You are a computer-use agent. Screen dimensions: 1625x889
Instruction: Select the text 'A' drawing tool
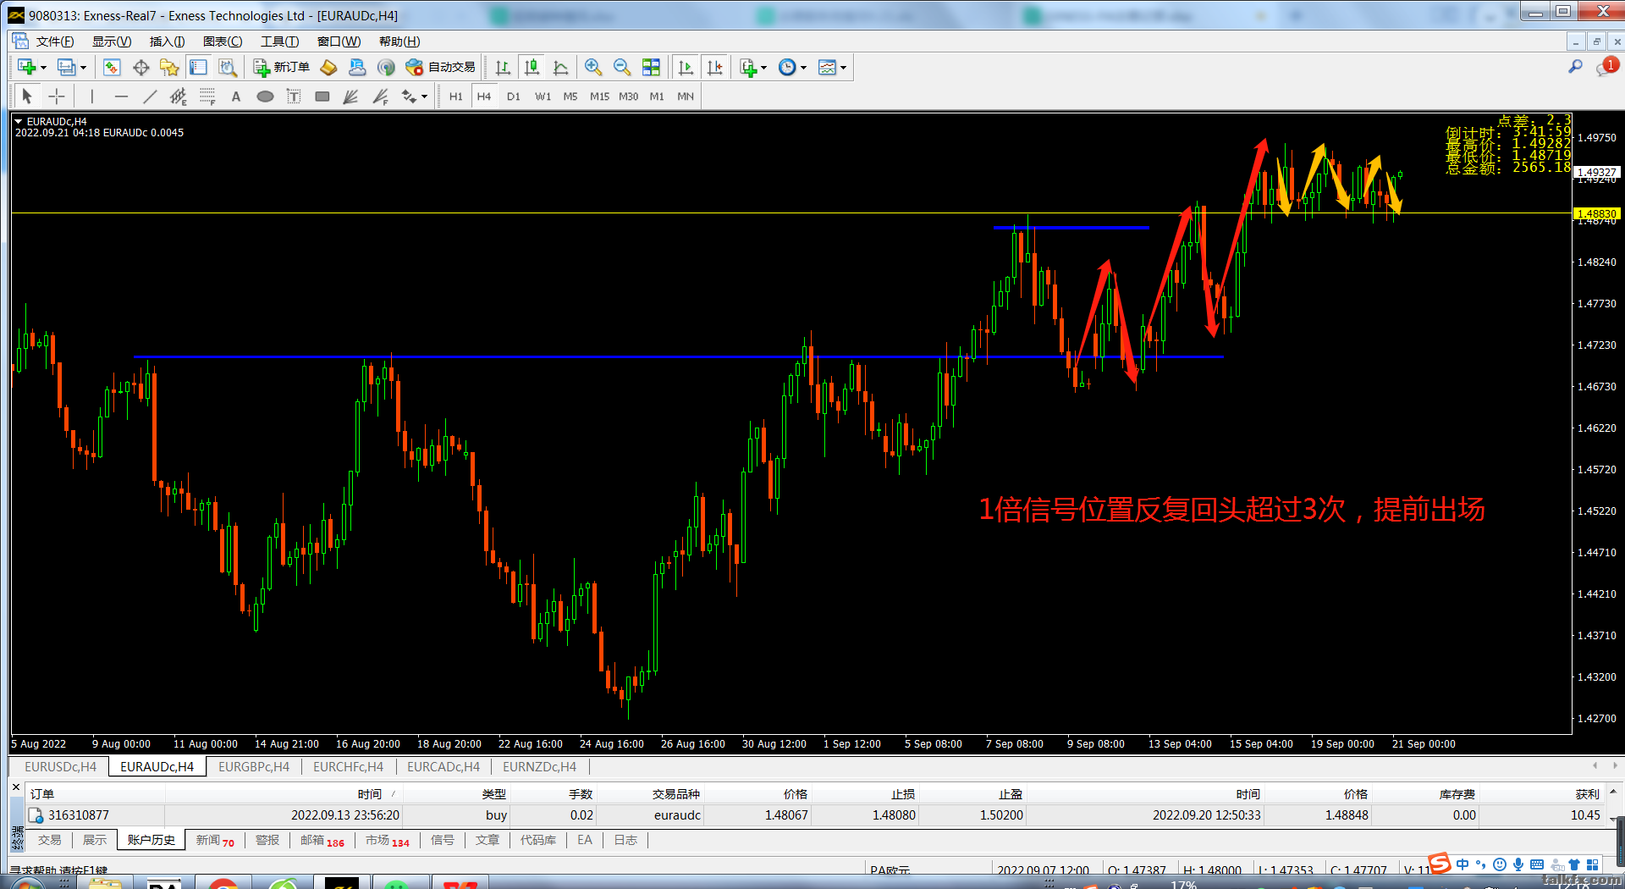236,97
